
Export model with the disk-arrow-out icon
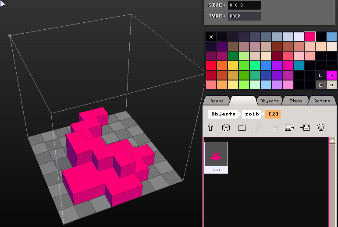[289, 128]
